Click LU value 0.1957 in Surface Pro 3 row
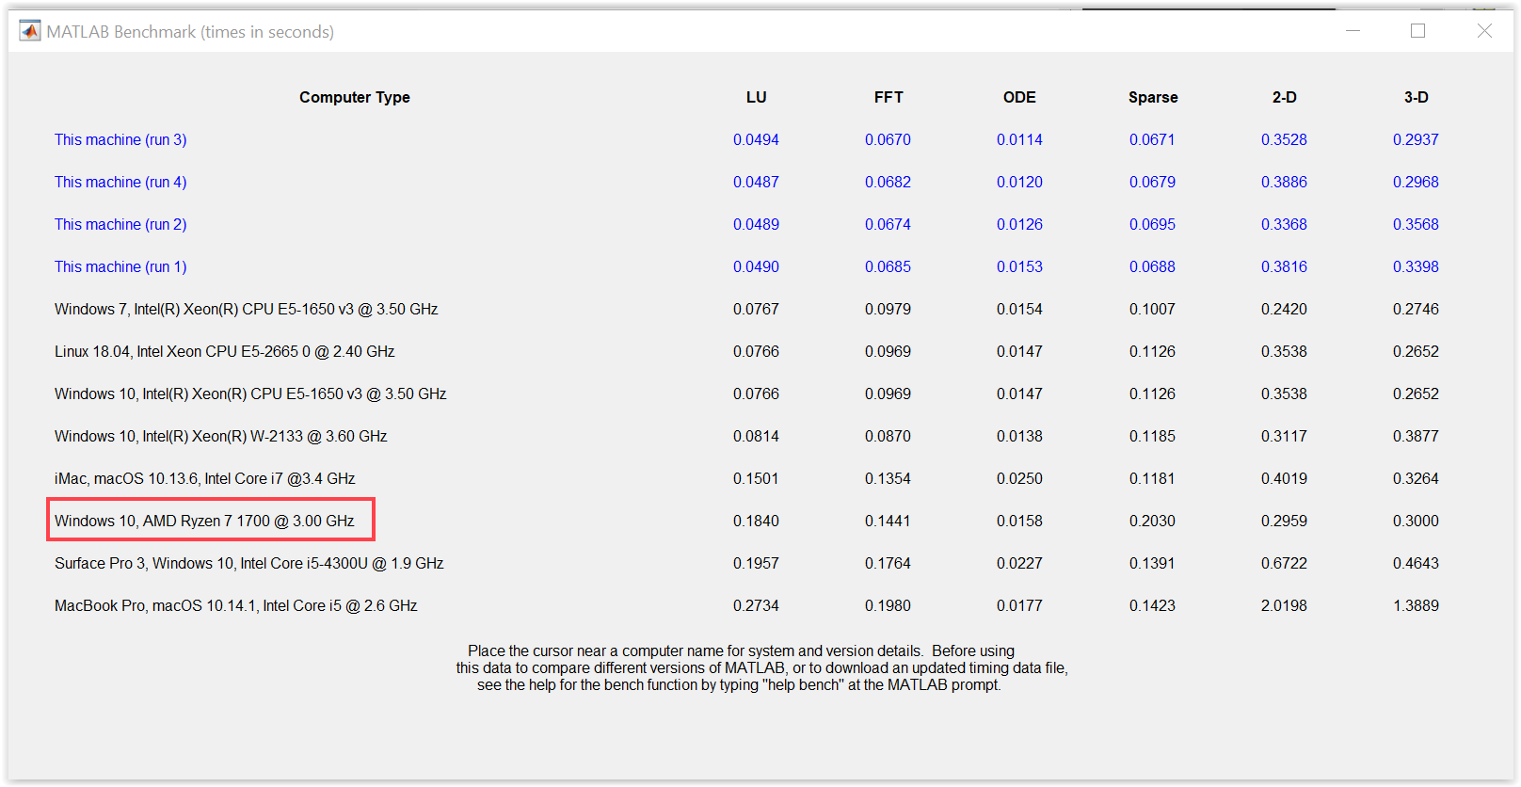 (757, 563)
